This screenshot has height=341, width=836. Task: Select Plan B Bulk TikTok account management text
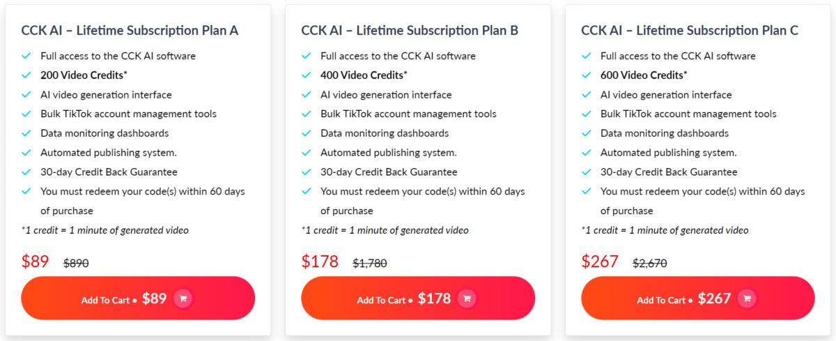[x=408, y=114]
